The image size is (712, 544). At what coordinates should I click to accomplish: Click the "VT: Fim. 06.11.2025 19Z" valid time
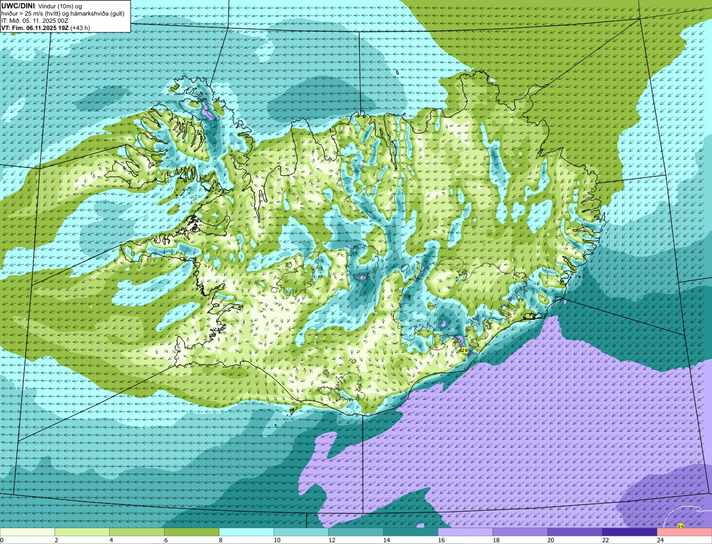(x=34, y=28)
